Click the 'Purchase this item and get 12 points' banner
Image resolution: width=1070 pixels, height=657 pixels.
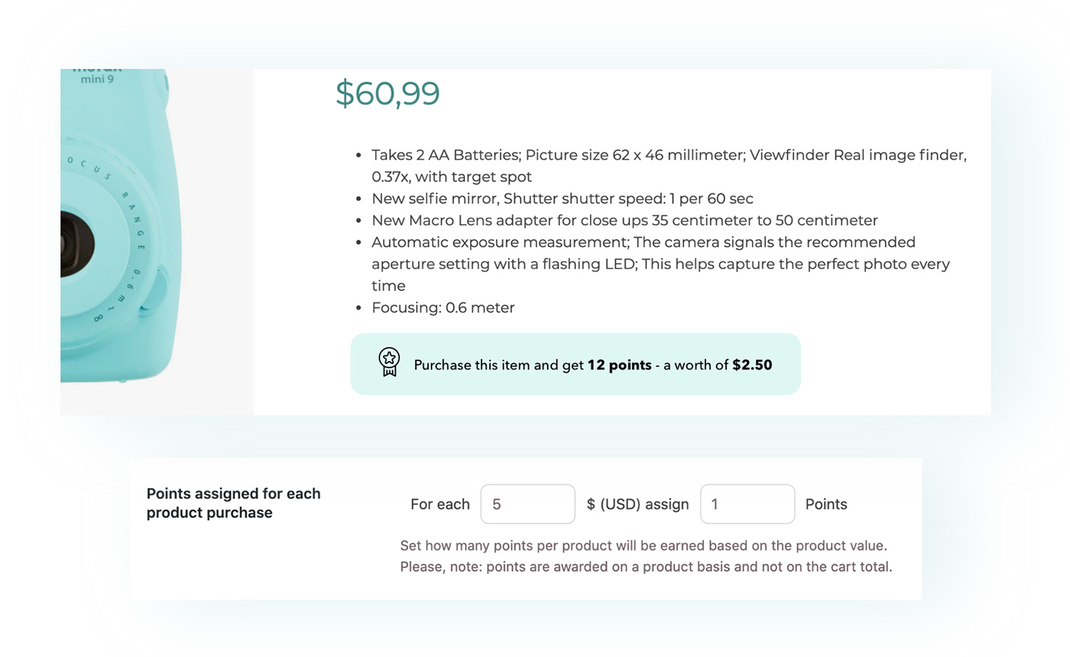[576, 364]
